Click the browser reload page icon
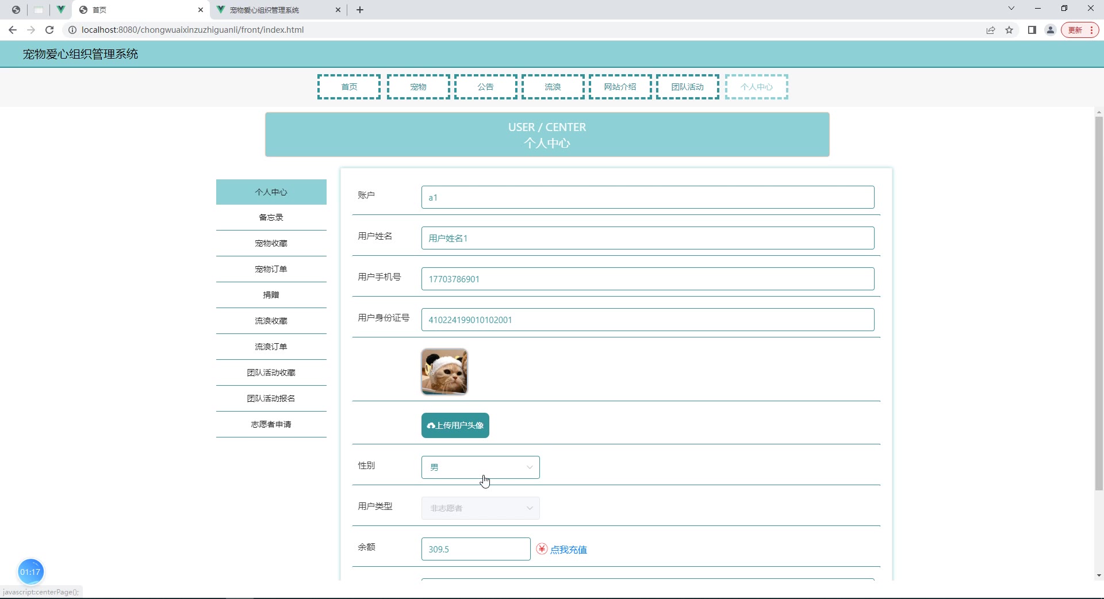This screenshot has width=1104, height=599. click(49, 30)
